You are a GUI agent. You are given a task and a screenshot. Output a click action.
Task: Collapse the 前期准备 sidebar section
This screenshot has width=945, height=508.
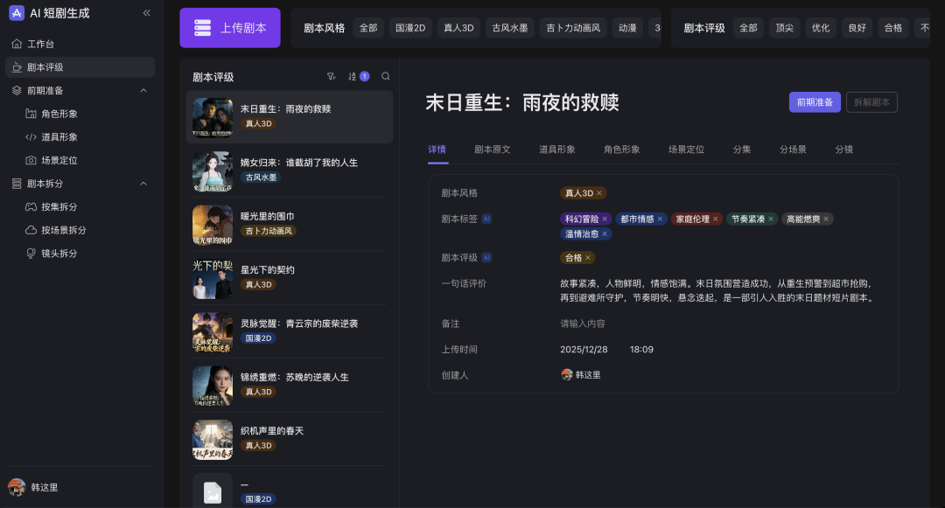click(143, 90)
